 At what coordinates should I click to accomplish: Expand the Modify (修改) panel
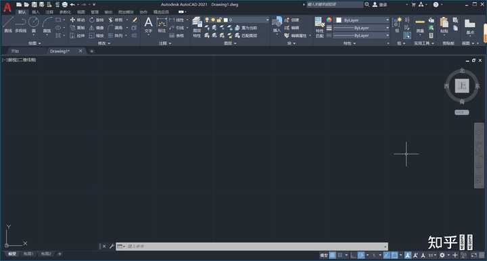point(104,43)
